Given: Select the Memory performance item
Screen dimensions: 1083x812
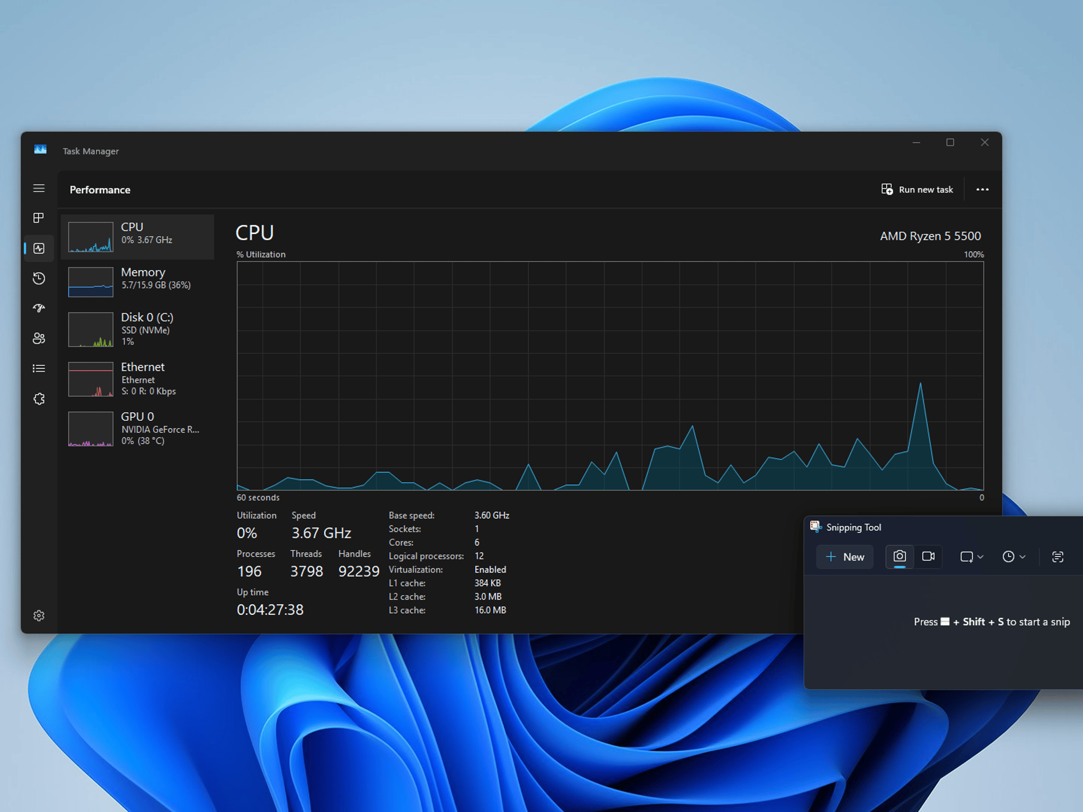Looking at the screenshot, I should click(137, 281).
